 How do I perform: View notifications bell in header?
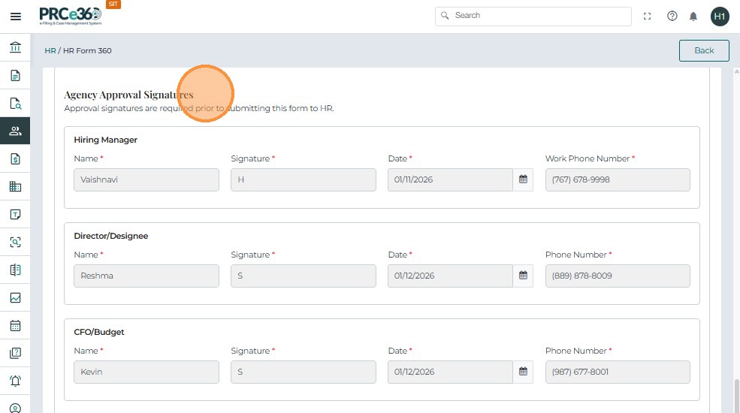tap(693, 16)
